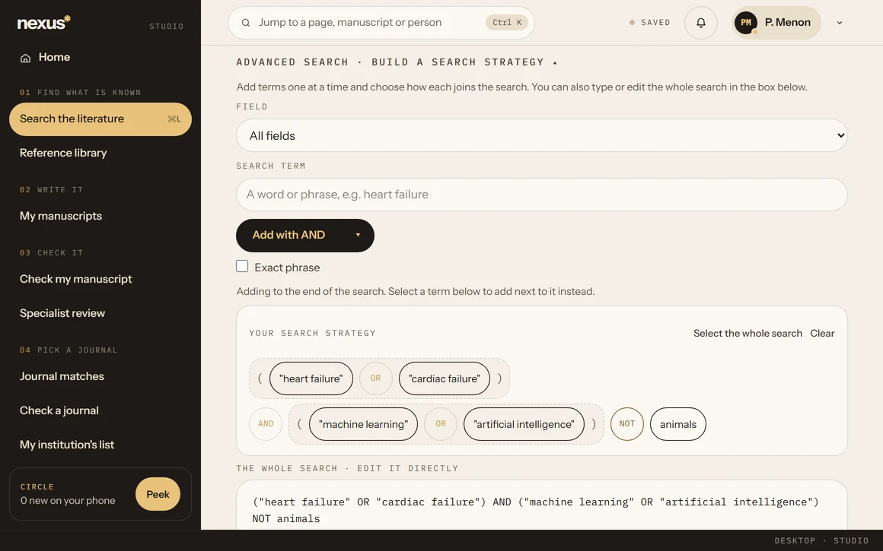Image resolution: width=883 pixels, height=551 pixels.
Task: Open My institution's list
Action: (x=100, y=445)
